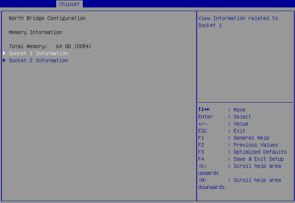Click the 'F4 : Save & Exit Setup' hint
The image size is (295, 203).
pyautogui.click(x=241, y=159)
